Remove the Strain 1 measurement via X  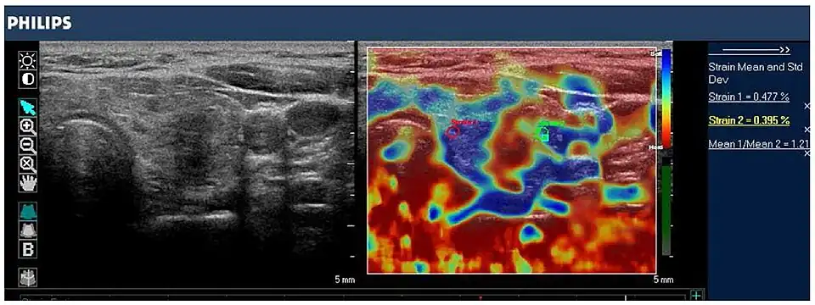pos(807,106)
